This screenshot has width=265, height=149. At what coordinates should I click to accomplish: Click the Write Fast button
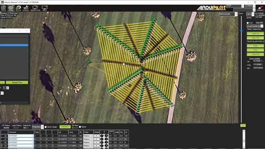255,54
